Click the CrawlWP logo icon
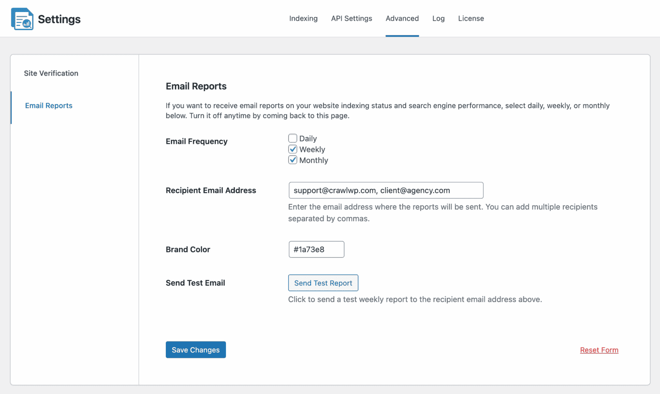Image resolution: width=660 pixels, height=394 pixels. point(22,19)
